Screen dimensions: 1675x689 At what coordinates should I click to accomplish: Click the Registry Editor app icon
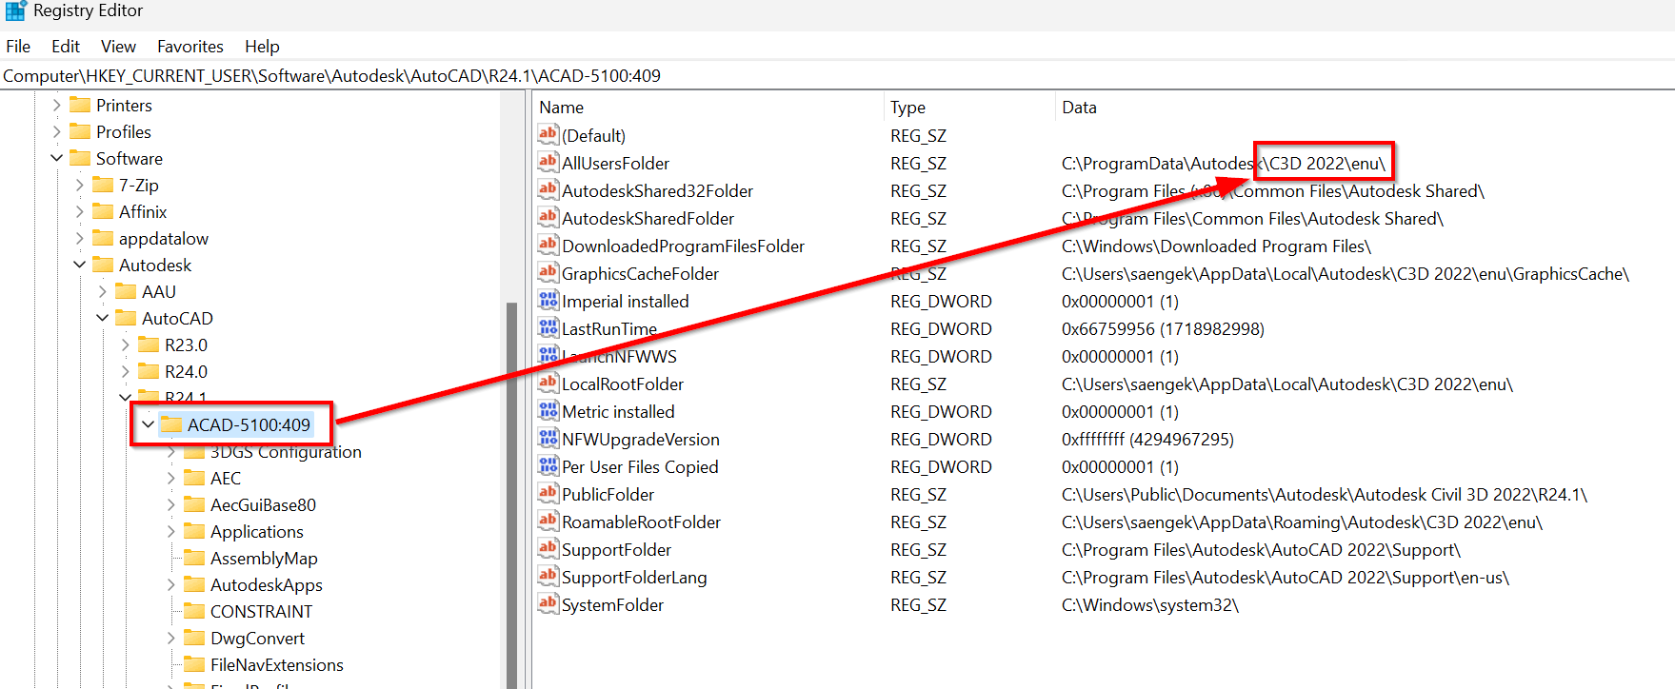coord(15,10)
